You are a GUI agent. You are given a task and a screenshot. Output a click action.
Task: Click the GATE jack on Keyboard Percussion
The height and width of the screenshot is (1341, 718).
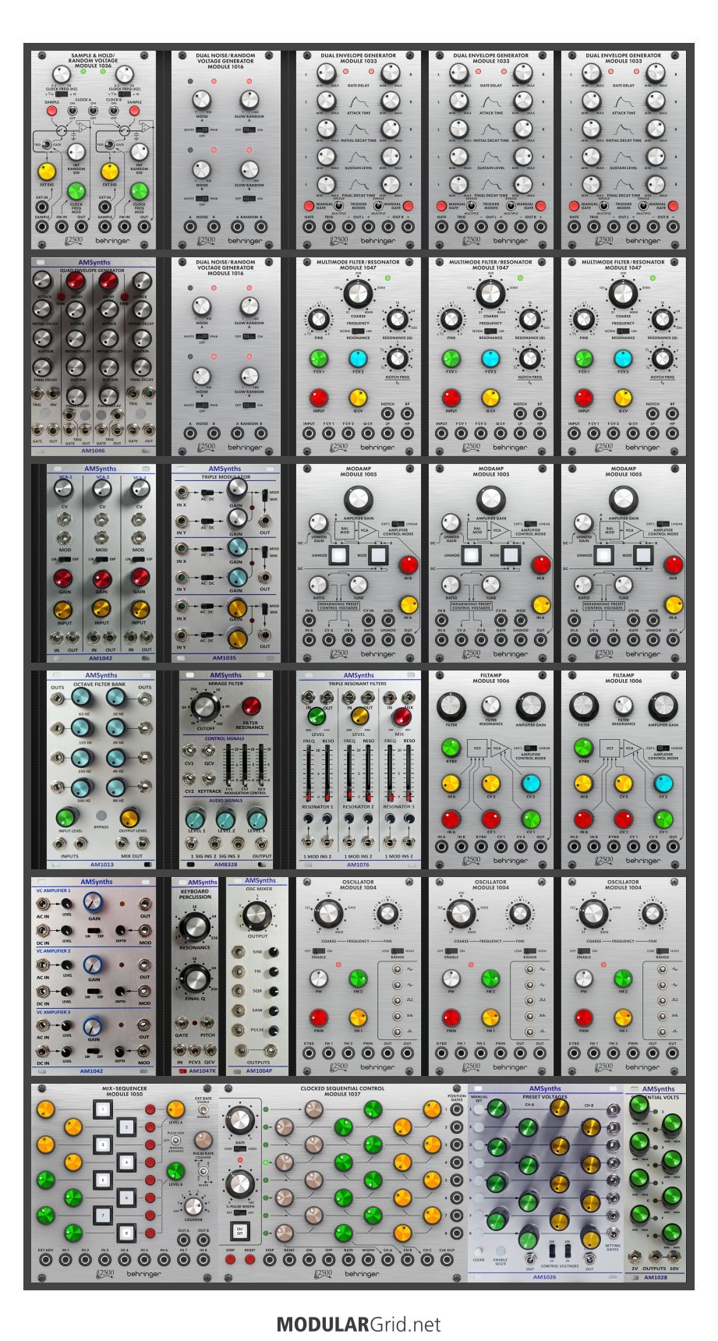(182, 1023)
